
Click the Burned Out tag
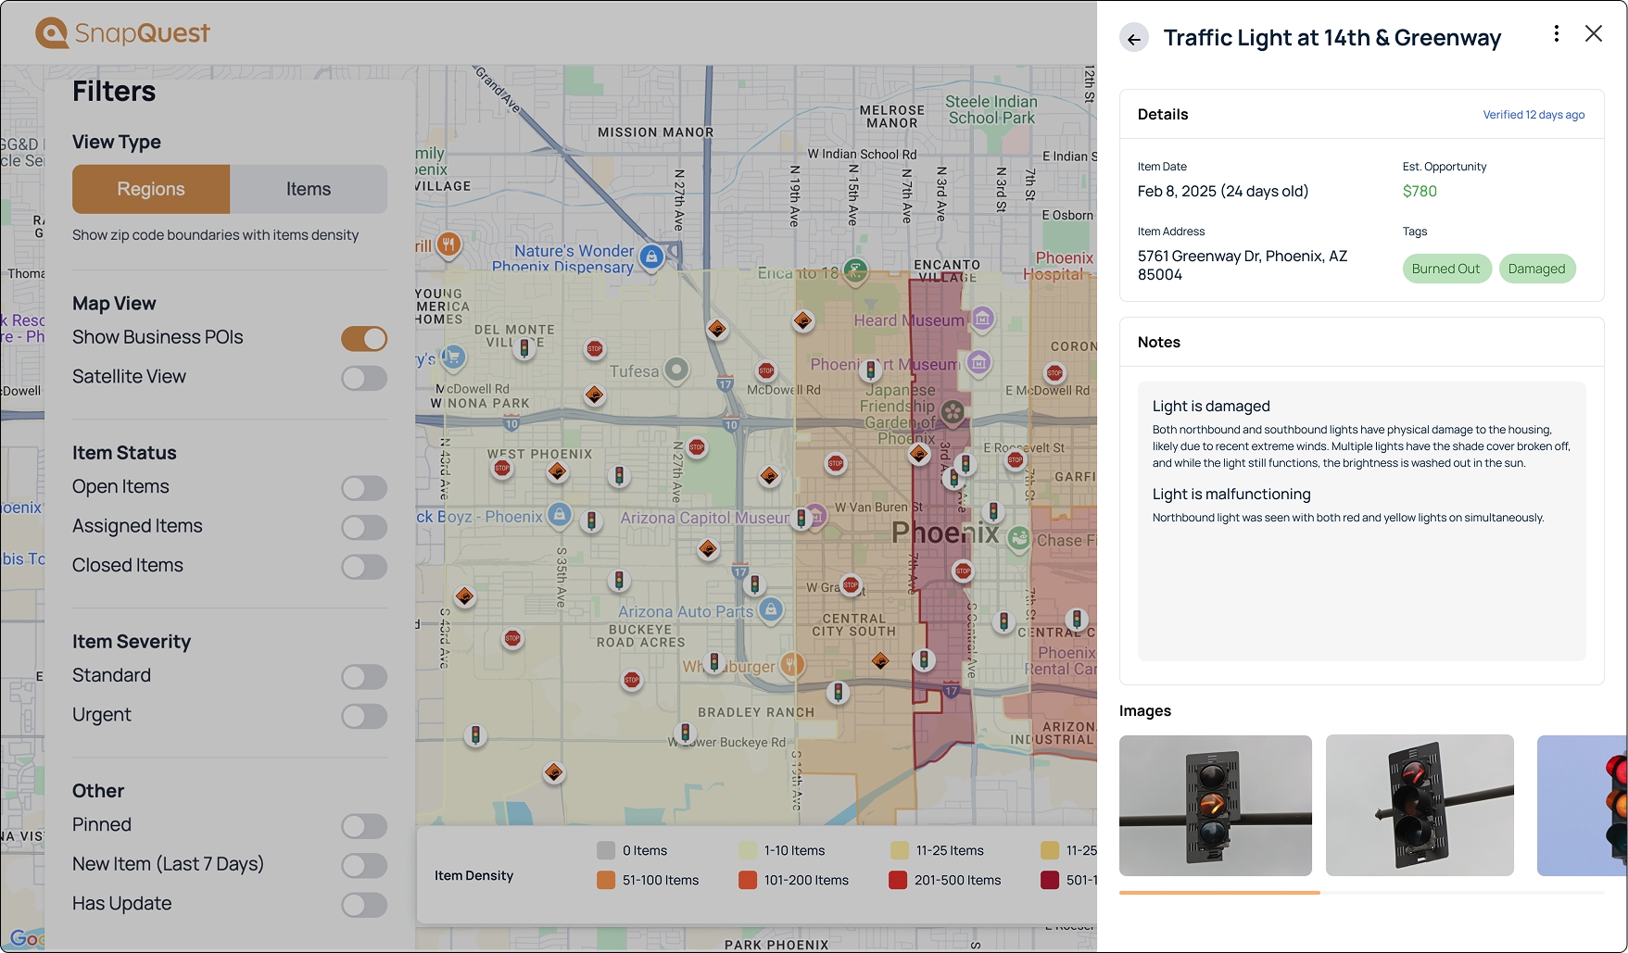pos(1445,269)
